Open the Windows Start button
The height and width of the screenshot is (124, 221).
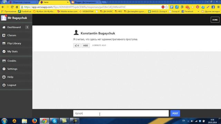click(x=4, y=121)
